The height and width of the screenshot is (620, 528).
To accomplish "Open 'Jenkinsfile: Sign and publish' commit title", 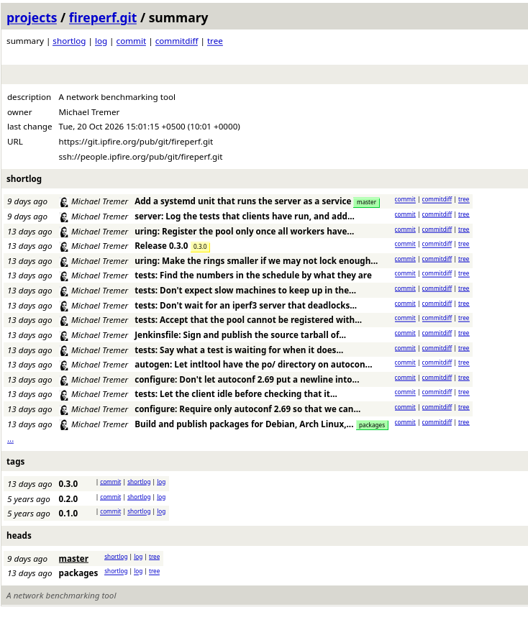I will click(240, 335).
